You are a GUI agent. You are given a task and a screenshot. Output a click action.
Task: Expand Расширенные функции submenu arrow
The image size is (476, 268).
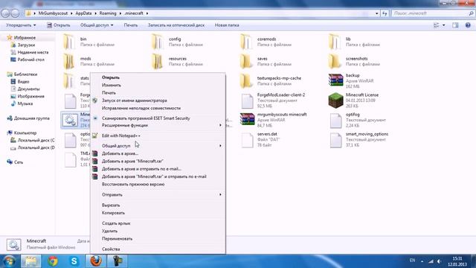tap(220, 125)
